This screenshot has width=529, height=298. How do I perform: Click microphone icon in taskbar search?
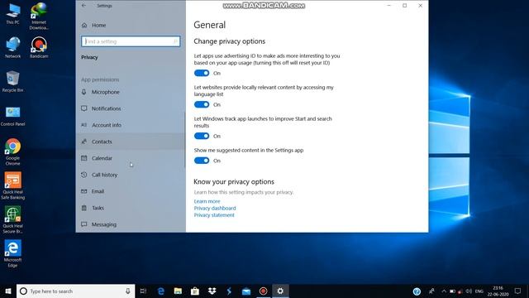128,291
